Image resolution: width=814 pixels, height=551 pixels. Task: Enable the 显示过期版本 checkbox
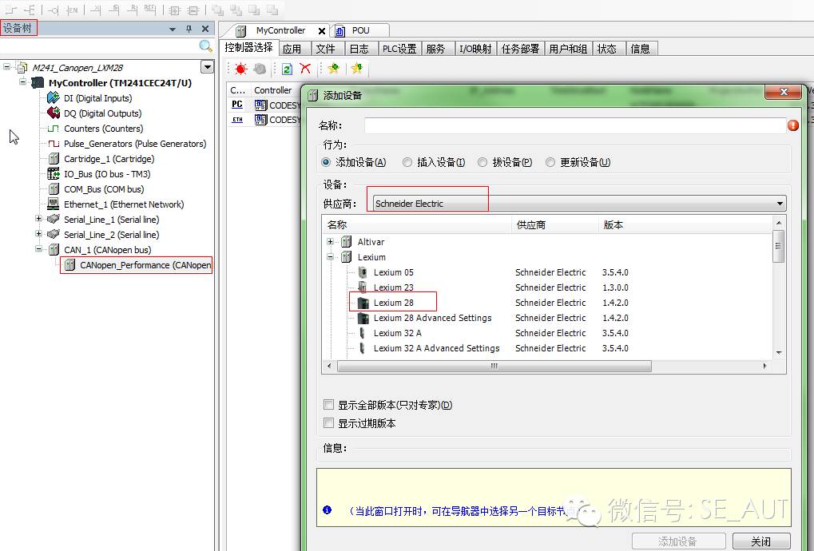tap(328, 423)
